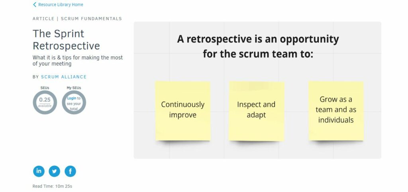Click the Login link in My SEUs

point(72,98)
